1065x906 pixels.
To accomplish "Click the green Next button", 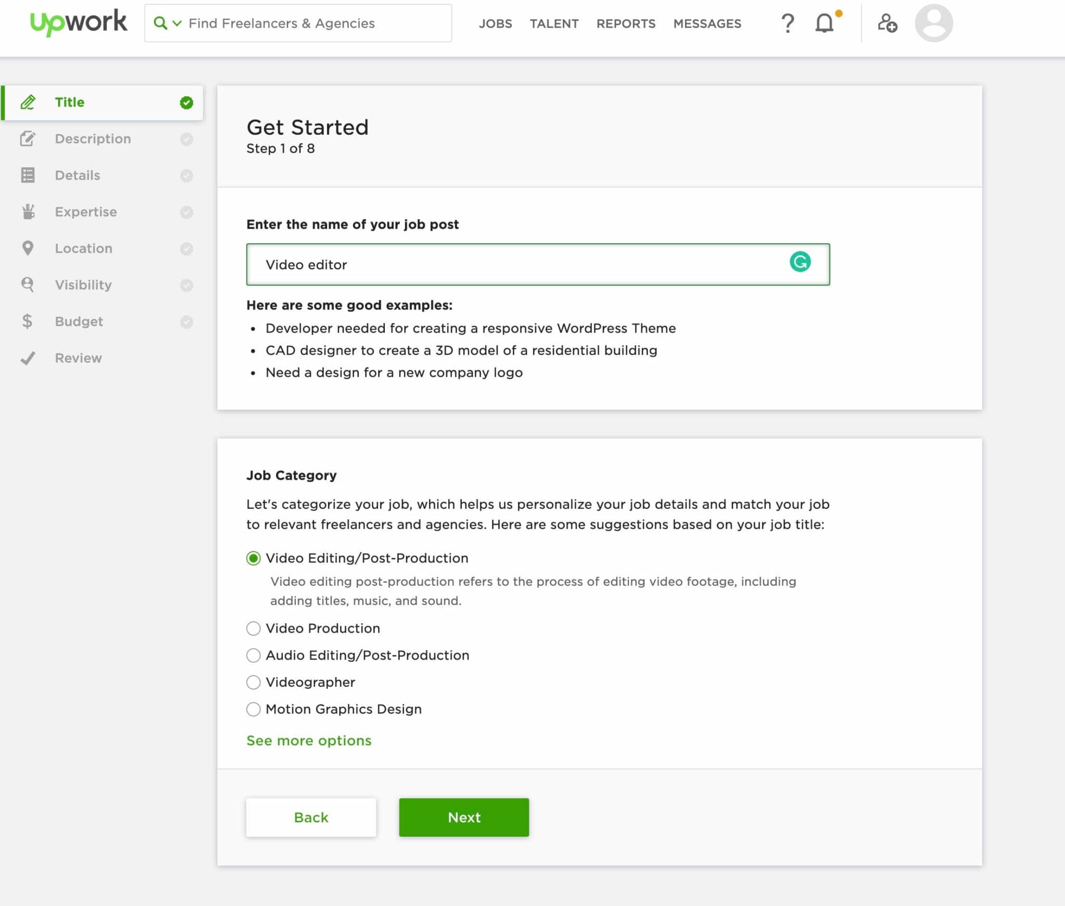I will (464, 817).
